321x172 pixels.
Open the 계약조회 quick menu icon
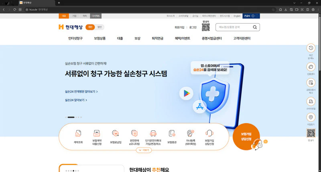coord(78,134)
